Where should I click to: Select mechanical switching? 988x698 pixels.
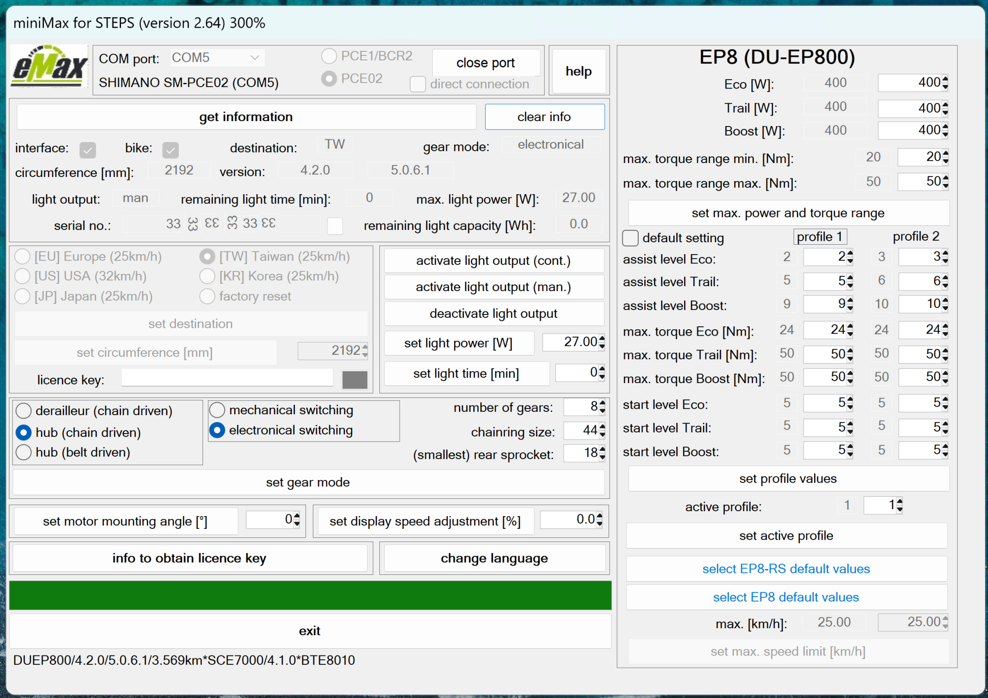217,410
